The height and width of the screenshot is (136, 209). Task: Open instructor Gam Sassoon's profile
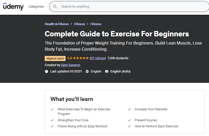(71, 65)
